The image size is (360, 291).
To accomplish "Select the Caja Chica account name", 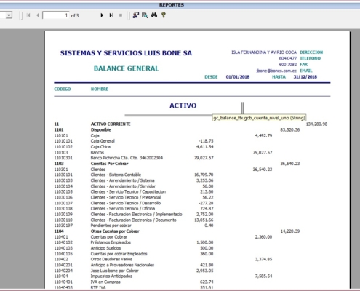I will tap(100, 147).
